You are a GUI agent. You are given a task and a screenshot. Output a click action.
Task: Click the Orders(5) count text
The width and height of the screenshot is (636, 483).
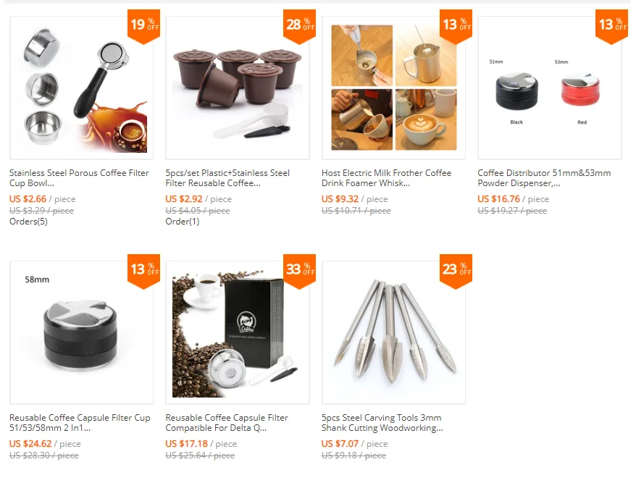coord(28,222)
